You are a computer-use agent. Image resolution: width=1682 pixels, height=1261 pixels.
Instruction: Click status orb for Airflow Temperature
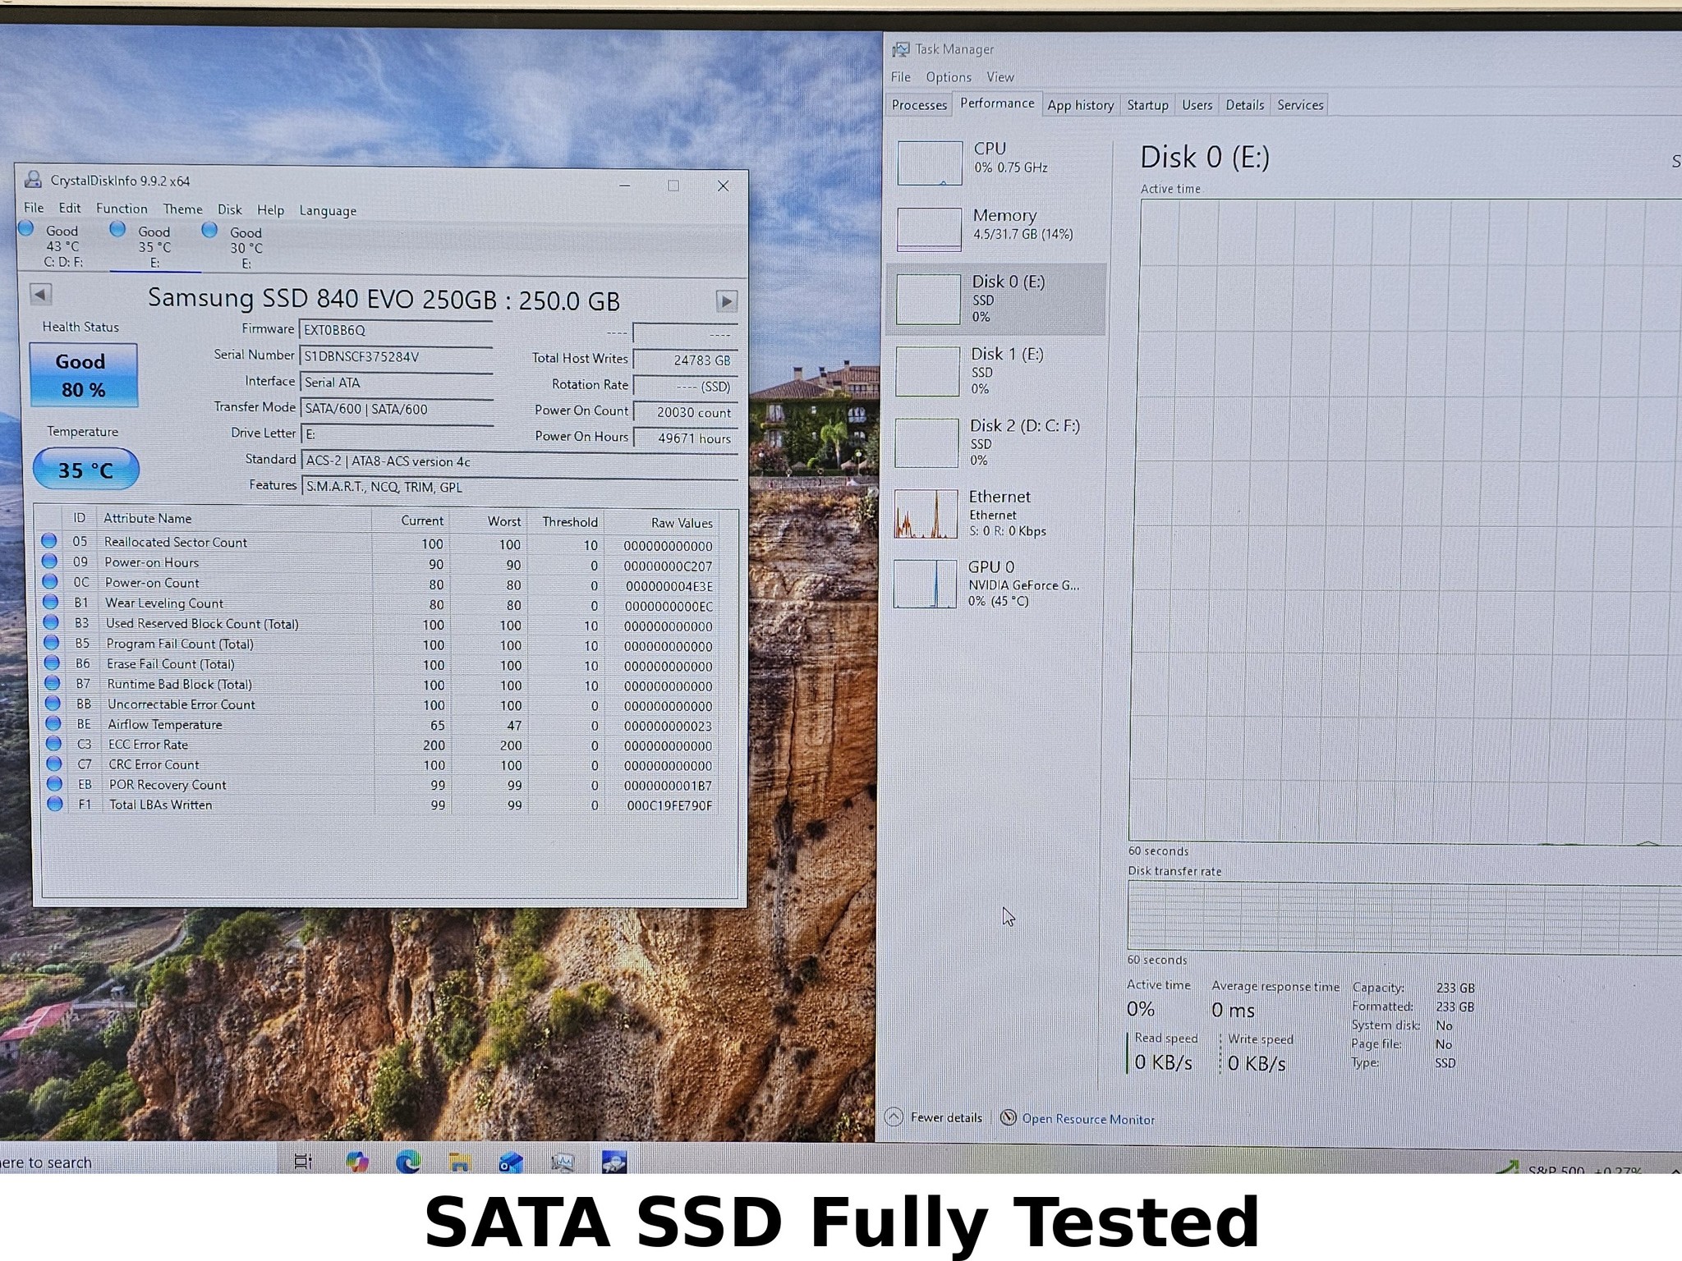[x=53, y=723]
